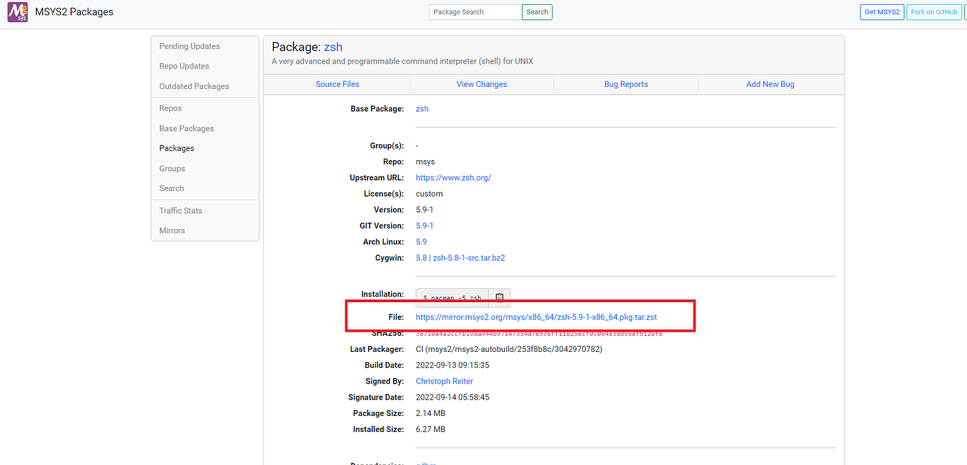
Task: Open the Source Files tab
Action: pos(337,84)
